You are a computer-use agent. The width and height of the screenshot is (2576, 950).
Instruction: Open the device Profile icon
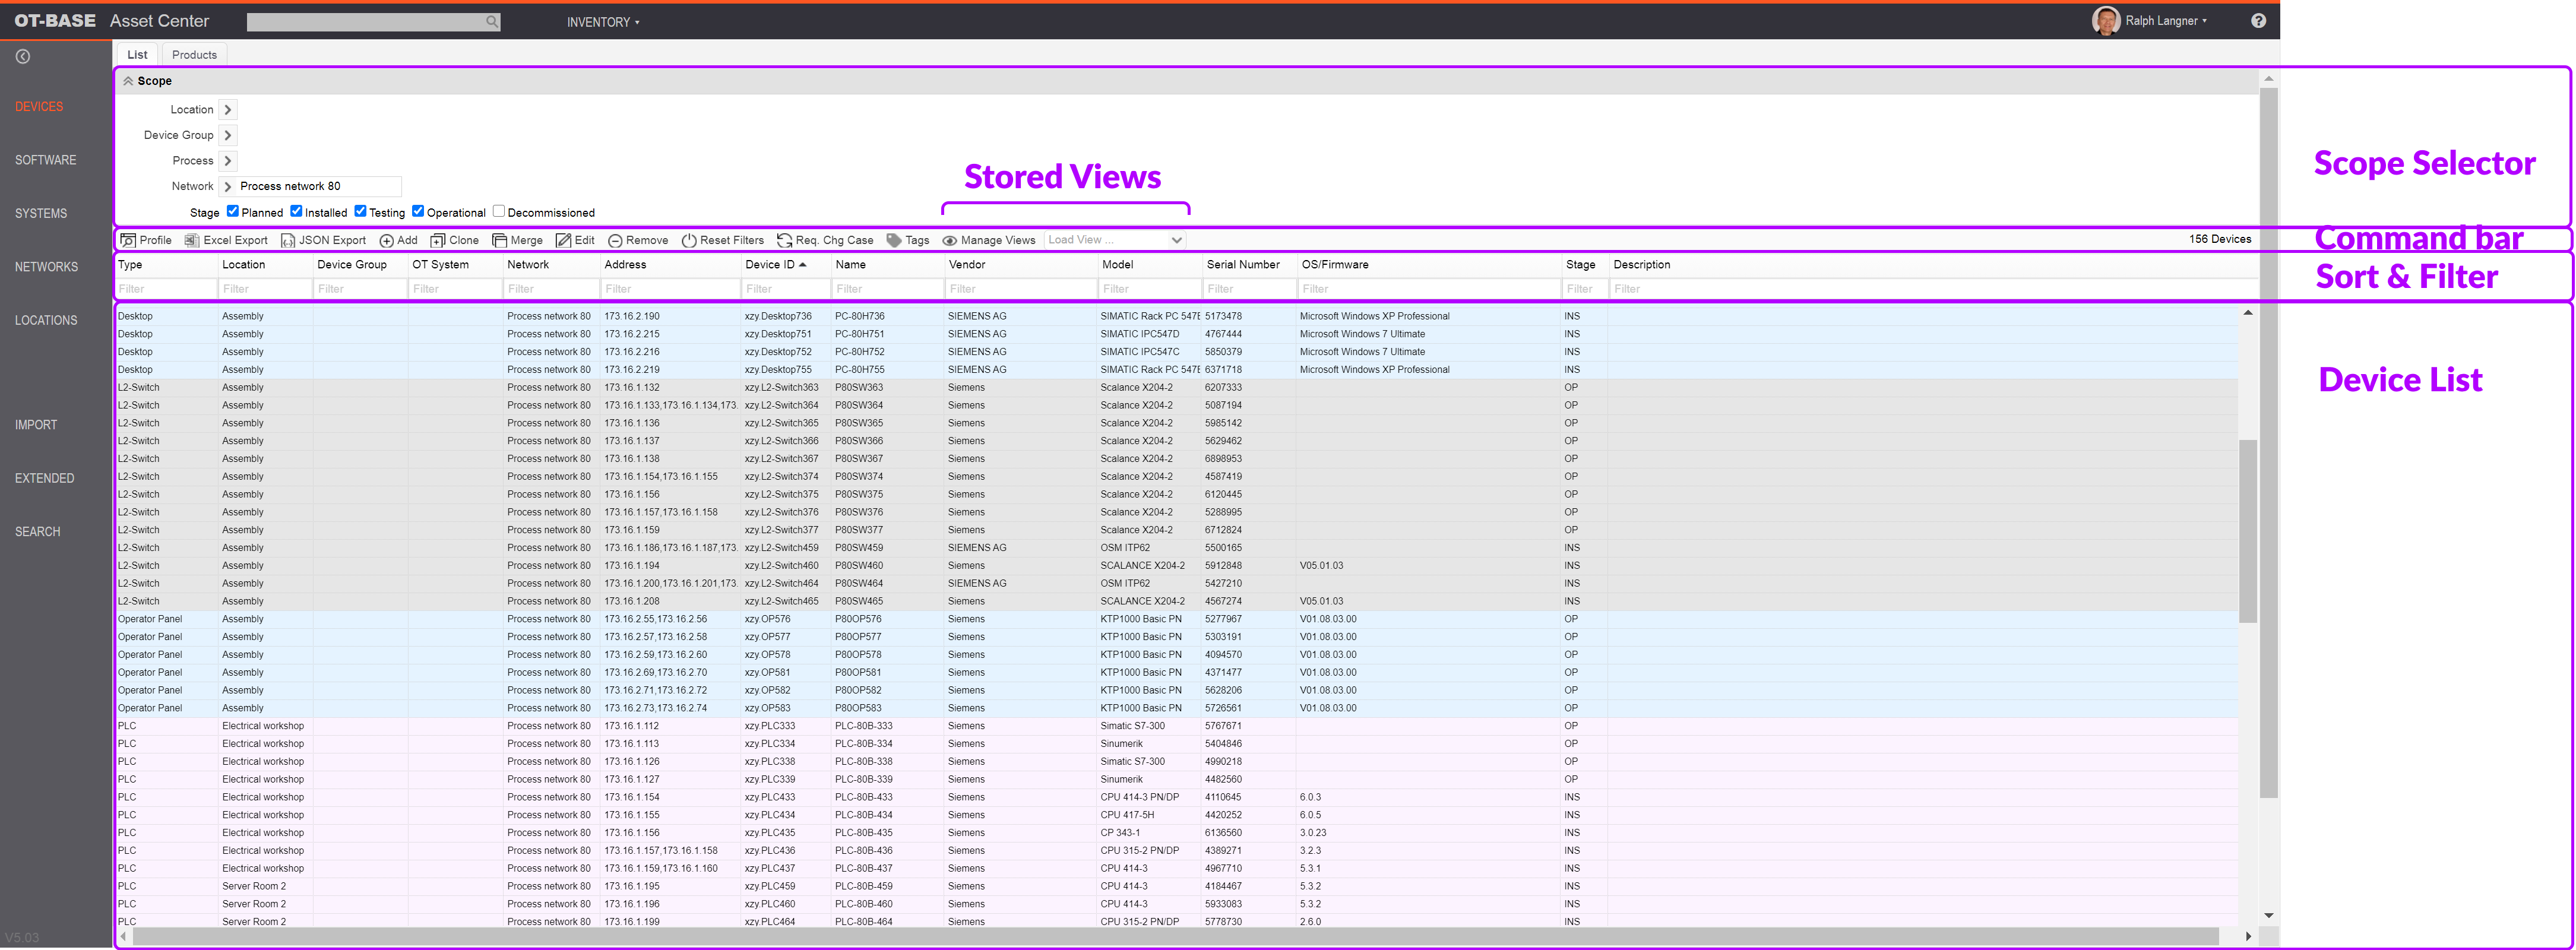(128, 240)
